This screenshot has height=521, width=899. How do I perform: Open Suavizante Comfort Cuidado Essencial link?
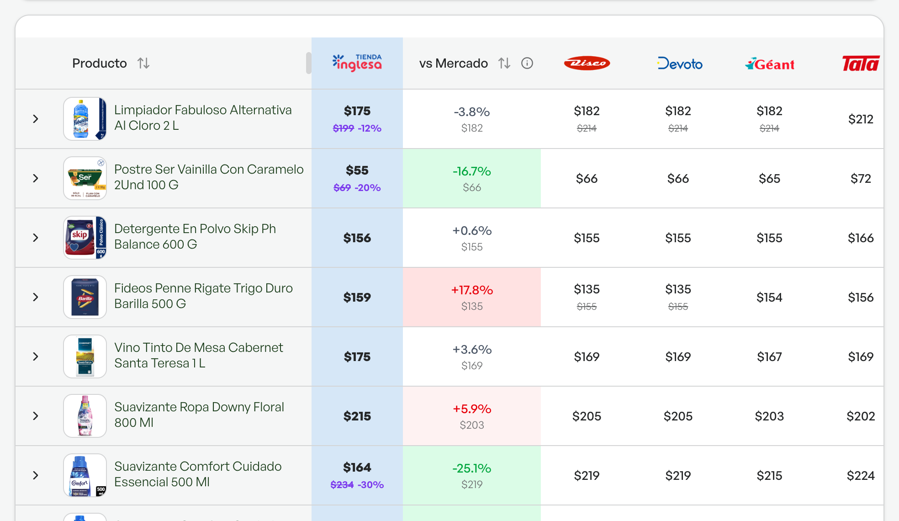(198, 474)
